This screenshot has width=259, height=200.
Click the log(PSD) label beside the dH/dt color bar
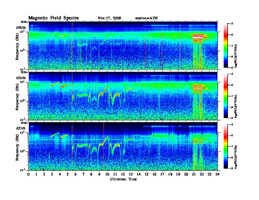coord(236,56)
